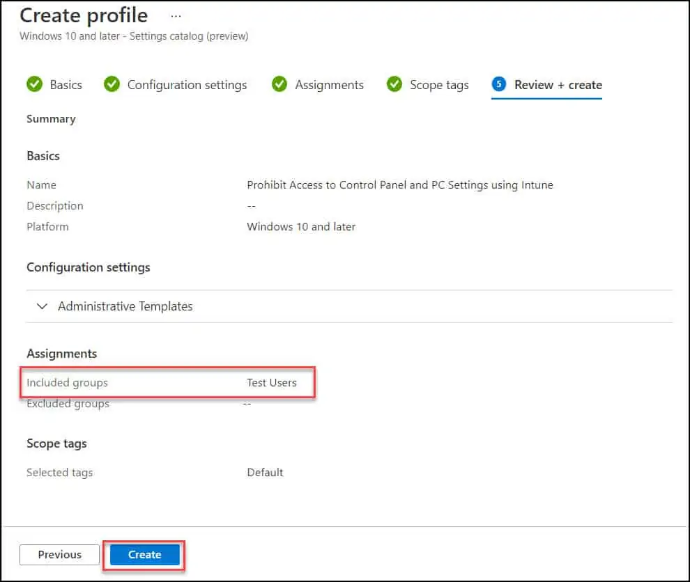Click the Administrative Templates row label
690x582 pixels.
(125, 306)
